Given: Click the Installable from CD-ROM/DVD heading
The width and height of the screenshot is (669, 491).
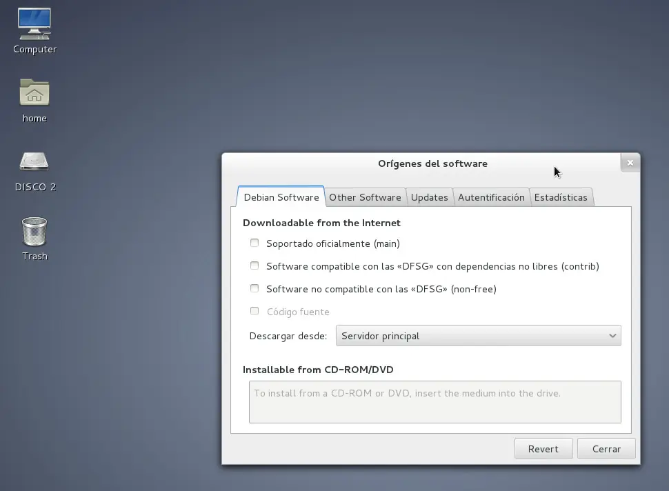Looking at the screenshot, I should (318, 370).
